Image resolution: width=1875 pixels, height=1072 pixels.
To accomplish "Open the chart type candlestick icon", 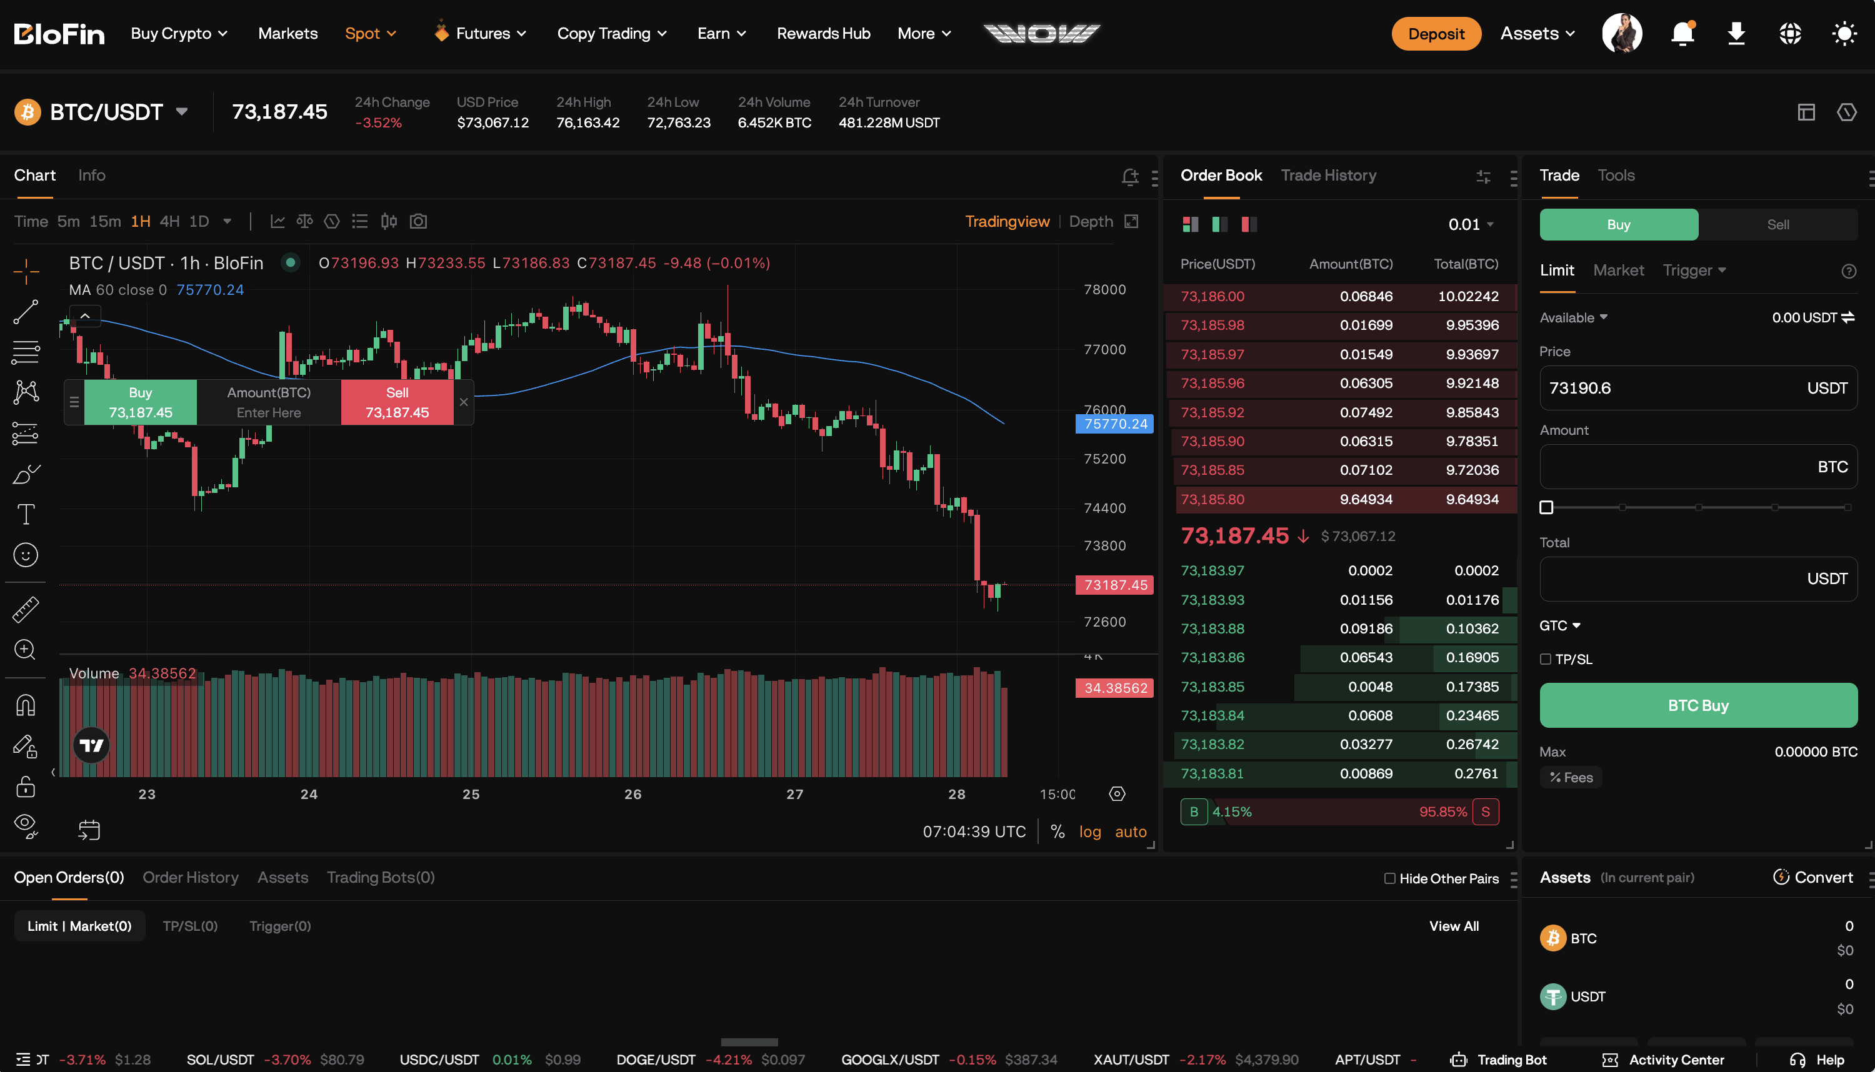I will (389, 222).
